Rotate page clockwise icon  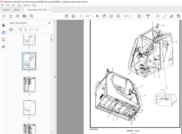(x=36, y=30)
